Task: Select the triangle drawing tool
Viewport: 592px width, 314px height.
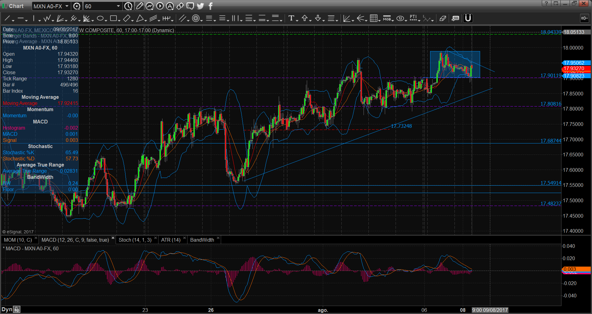Action: point(140,18)
